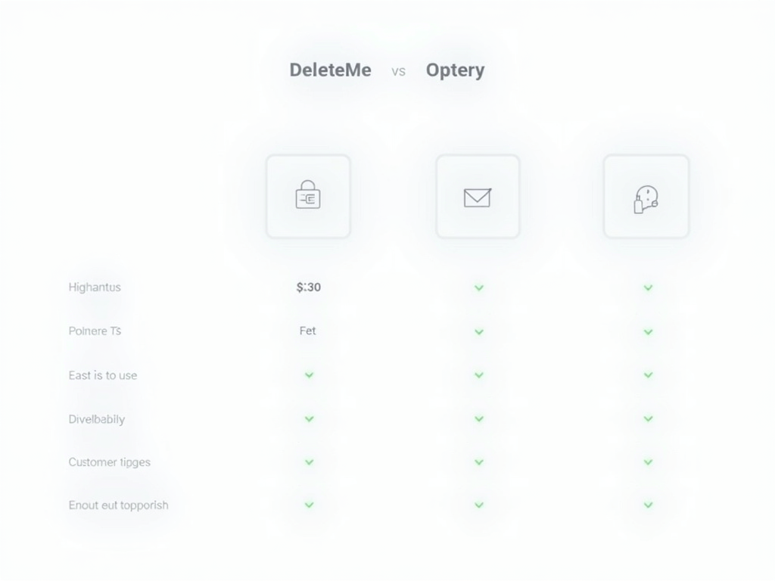Click 'East is to use' checkmark in headset column
Screen dimensions: 775x581
648,375
